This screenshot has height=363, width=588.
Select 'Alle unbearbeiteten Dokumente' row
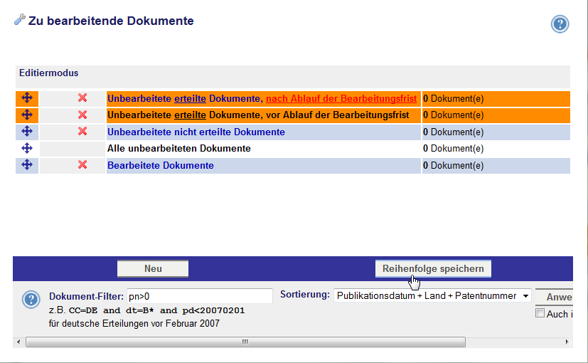(179, 149)
